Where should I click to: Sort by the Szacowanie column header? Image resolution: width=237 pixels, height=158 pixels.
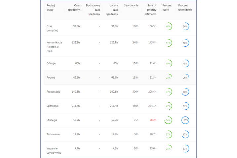tap(131, 5)
